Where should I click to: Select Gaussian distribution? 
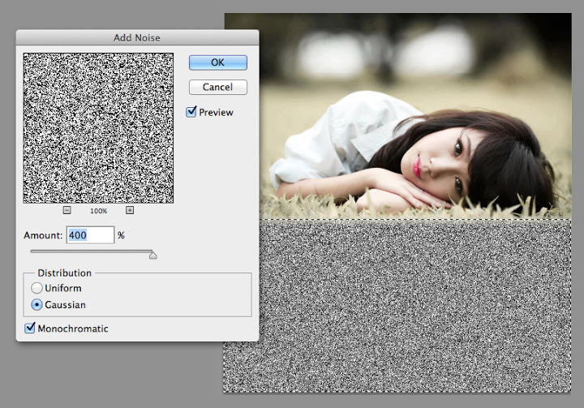[36, 305]
